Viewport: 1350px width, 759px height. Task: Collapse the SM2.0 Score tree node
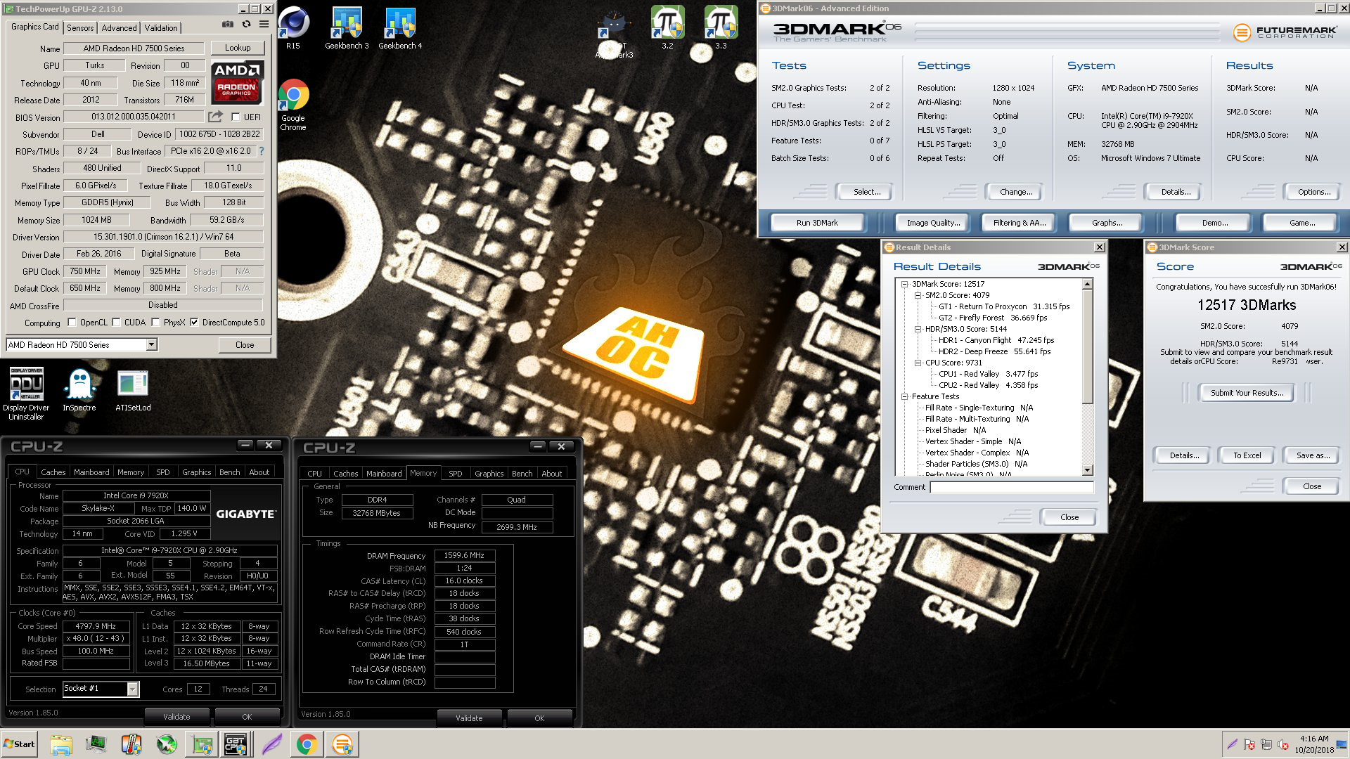pos(918,296)
